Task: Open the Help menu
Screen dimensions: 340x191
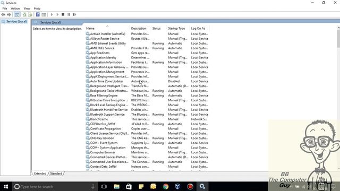Action: [37, 8]
